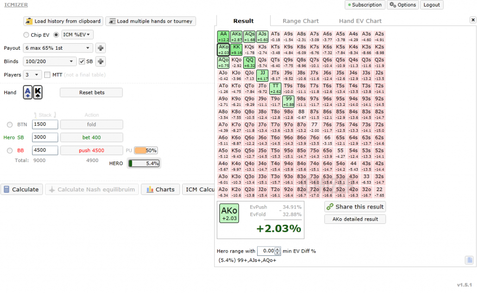Viewport: 477px width, 293px height.
Task: Click the min EV Diff value field
Action: [266, 251]
